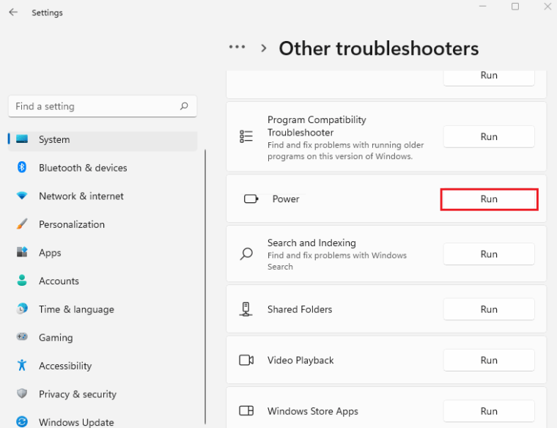
Task: Click 'Find and fix problems with Windows Search' text
Action: [336, 261]
